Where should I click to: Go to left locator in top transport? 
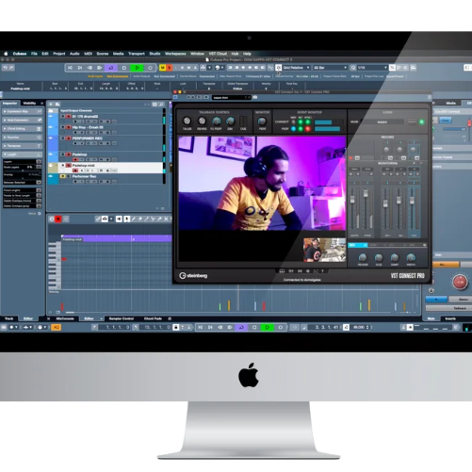tap(70, 68)
